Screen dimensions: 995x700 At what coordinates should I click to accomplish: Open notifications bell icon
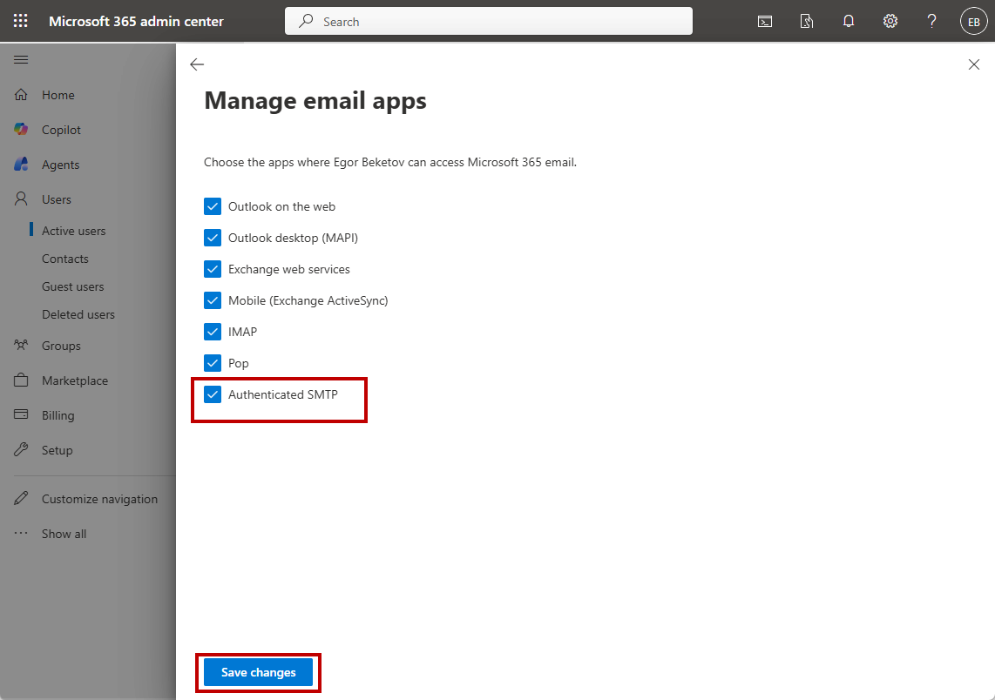849,22
